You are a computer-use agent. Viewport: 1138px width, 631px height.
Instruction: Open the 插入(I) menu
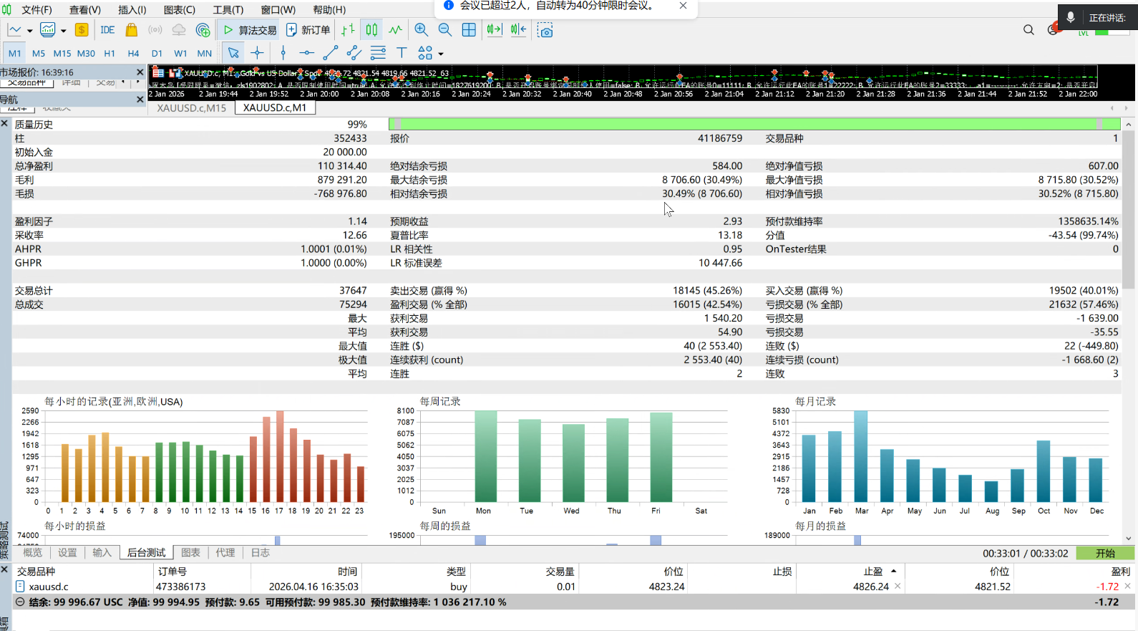point(132,9)
